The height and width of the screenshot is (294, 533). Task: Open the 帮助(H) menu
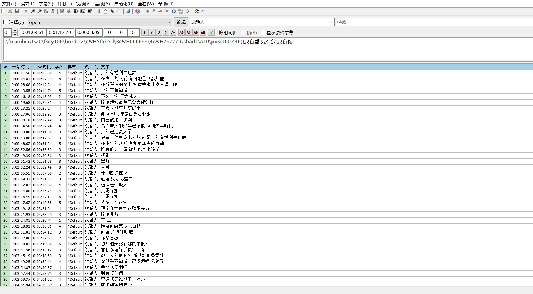click(x=166, y=4)
